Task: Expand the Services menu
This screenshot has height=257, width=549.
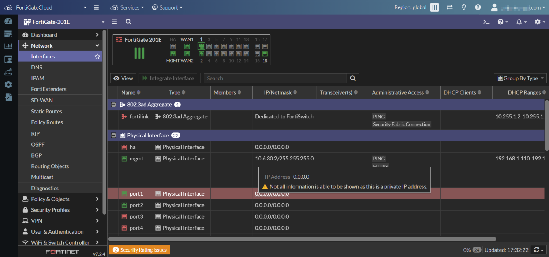Action: pos(127,7)
